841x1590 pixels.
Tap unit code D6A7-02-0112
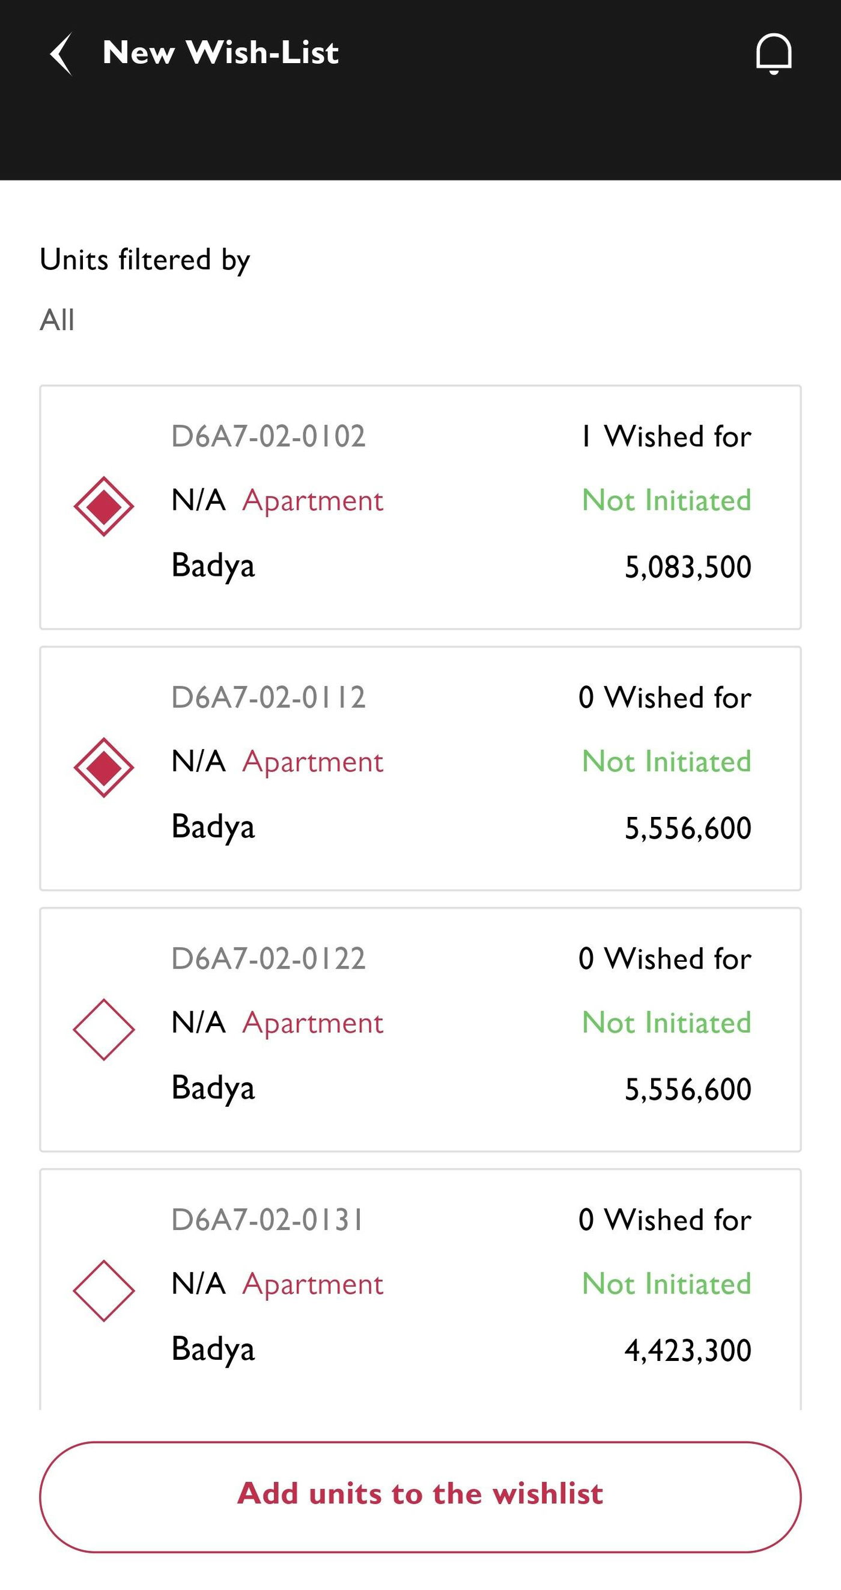(268, 697)
